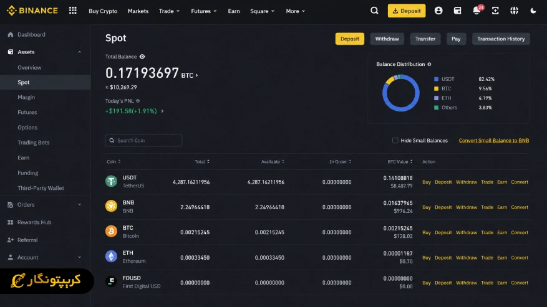Focus the Search Coin input field
Image resolution: width=547 pixels, height=307 pixels.
[x=143, y=141]
